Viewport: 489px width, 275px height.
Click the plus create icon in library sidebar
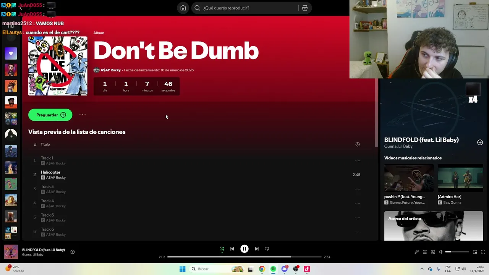click(x=11, y=37)
